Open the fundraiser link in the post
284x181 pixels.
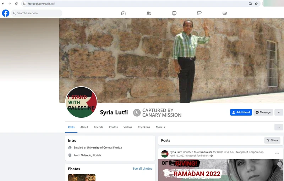tap(206, 152)
